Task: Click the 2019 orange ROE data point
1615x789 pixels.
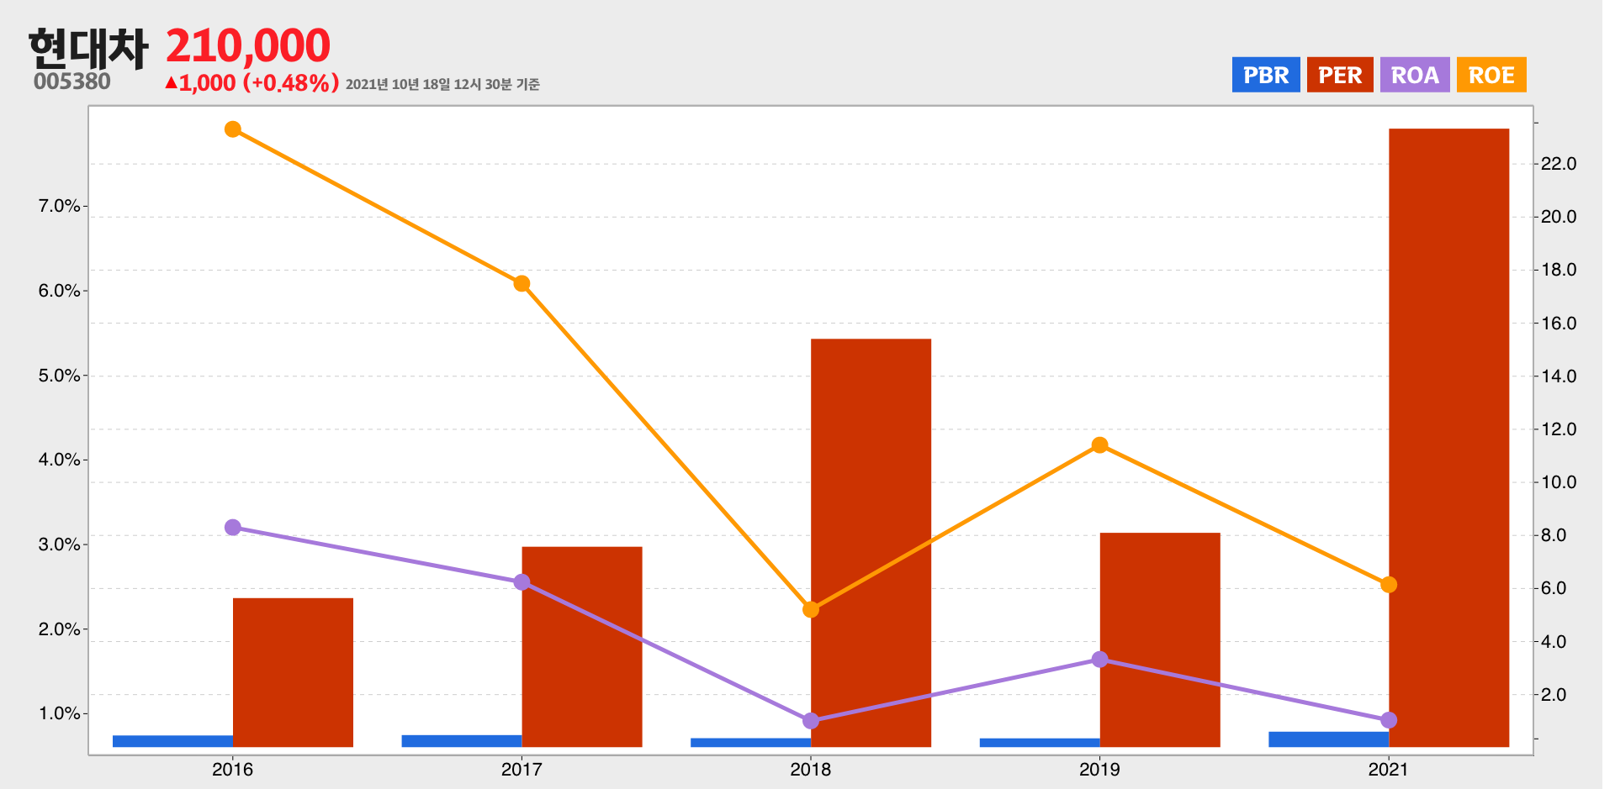Action: (x=1099, y=445)
